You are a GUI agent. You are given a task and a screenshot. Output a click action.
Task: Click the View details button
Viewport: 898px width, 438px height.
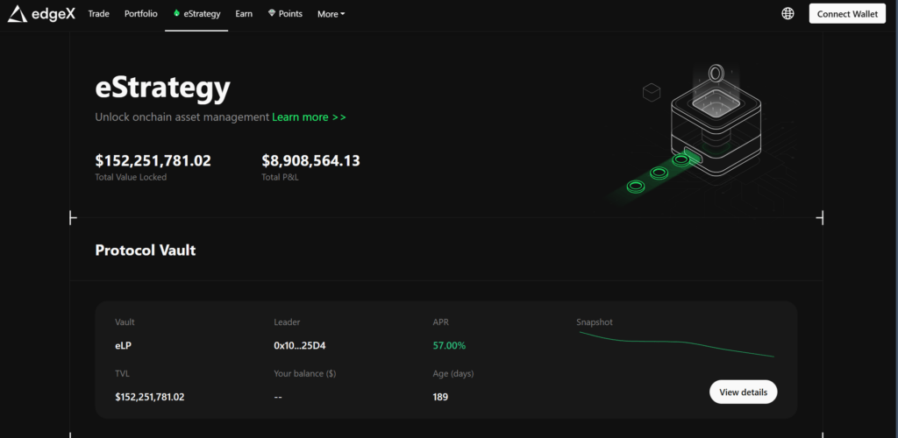[x=743, y=392]
